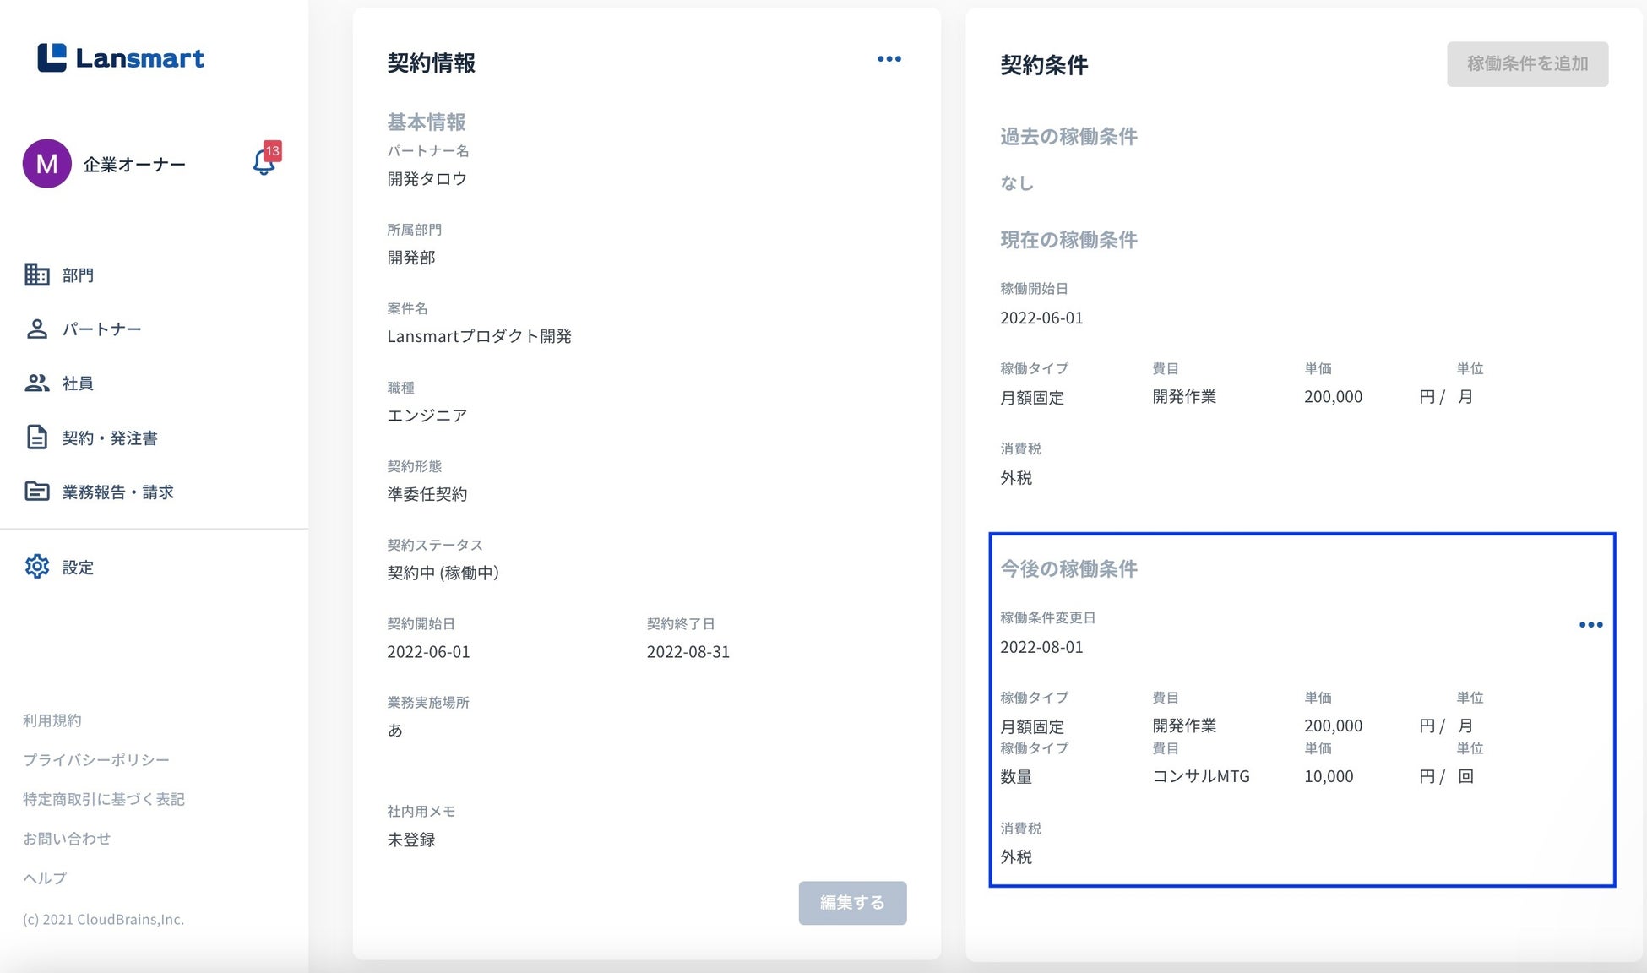Click the Lansmart logo
This screenshot has height=973, width=1647.
pos(121,57)
